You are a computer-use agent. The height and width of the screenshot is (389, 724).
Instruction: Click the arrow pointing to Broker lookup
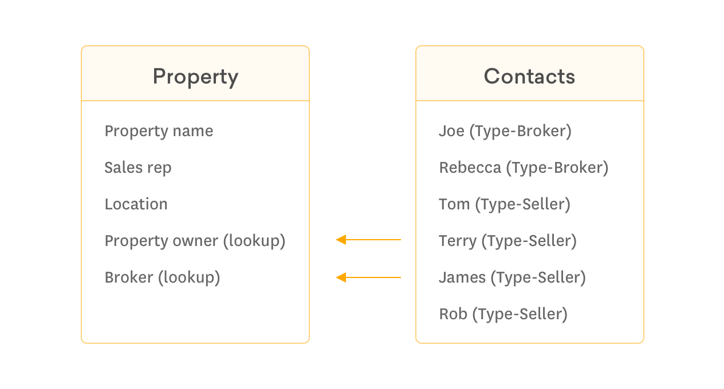368,277
